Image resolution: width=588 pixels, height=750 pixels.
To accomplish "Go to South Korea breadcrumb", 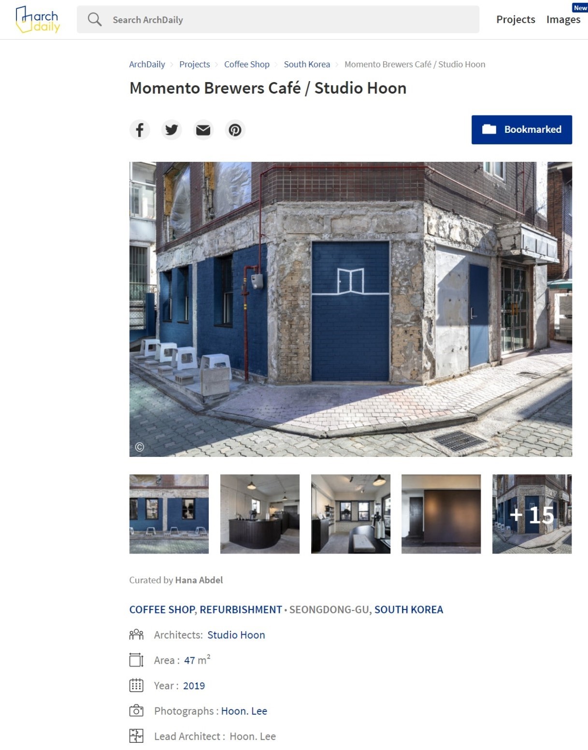I will (307, 64).
